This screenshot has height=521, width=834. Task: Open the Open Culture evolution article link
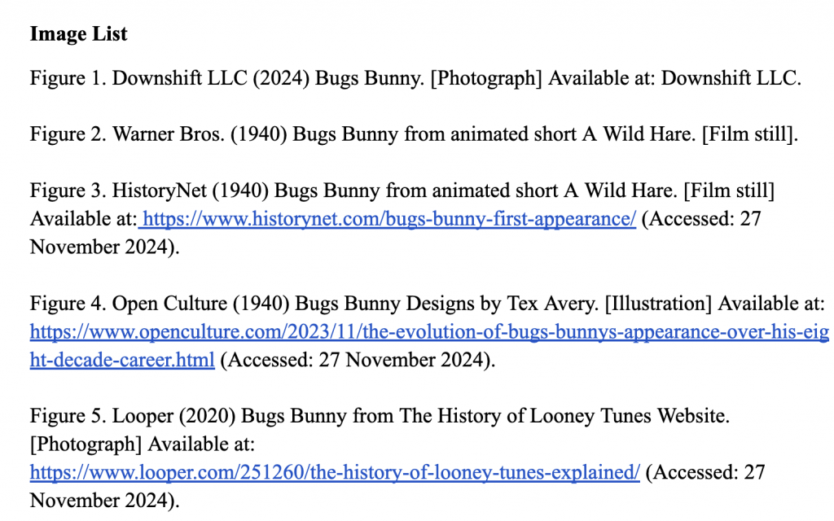(429, 332)
